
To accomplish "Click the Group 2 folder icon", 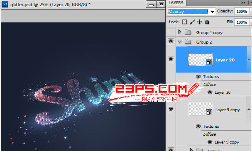I will click(x=188, y=42).
